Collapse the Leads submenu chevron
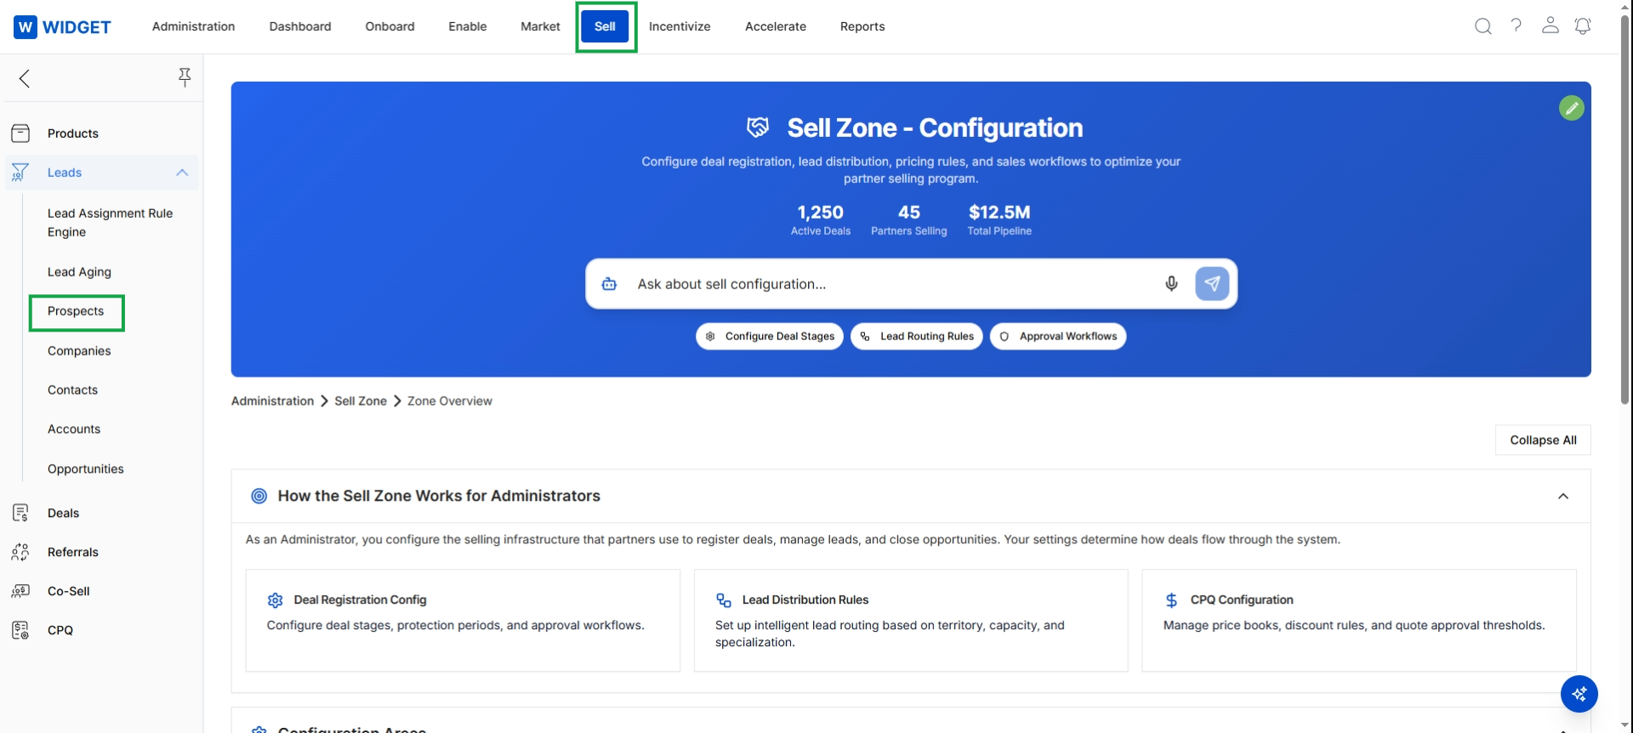Viewport: 1633px width, 733px height. point(182,173)
